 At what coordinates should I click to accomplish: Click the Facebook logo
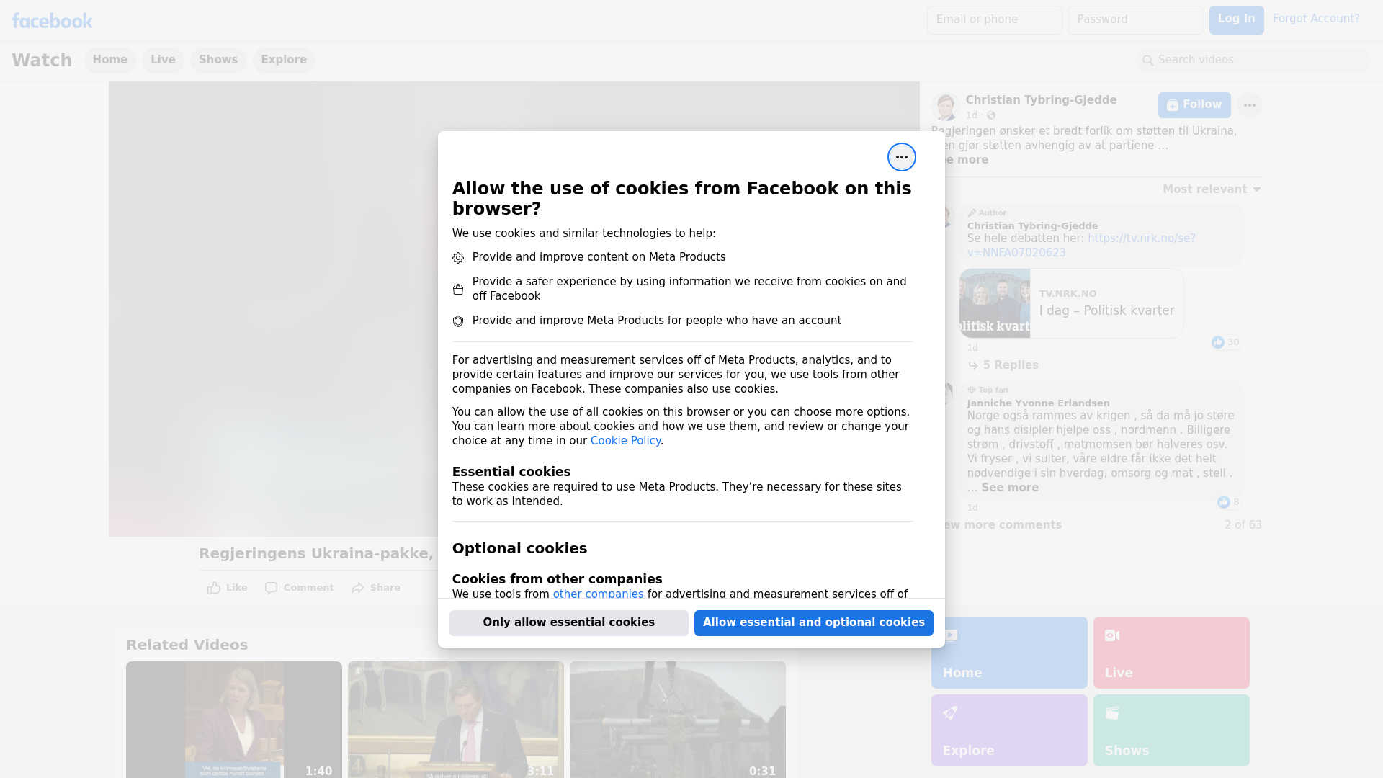click(52, 21)
